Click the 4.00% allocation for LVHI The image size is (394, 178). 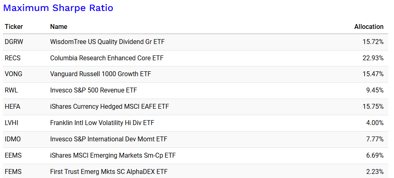tap(374, 123)
